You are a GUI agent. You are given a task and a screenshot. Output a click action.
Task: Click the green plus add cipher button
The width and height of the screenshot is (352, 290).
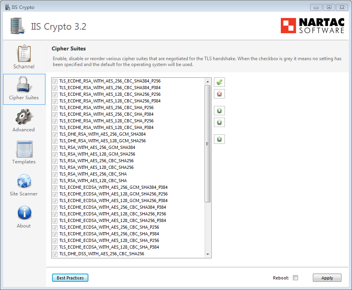[x=219, y=139]
